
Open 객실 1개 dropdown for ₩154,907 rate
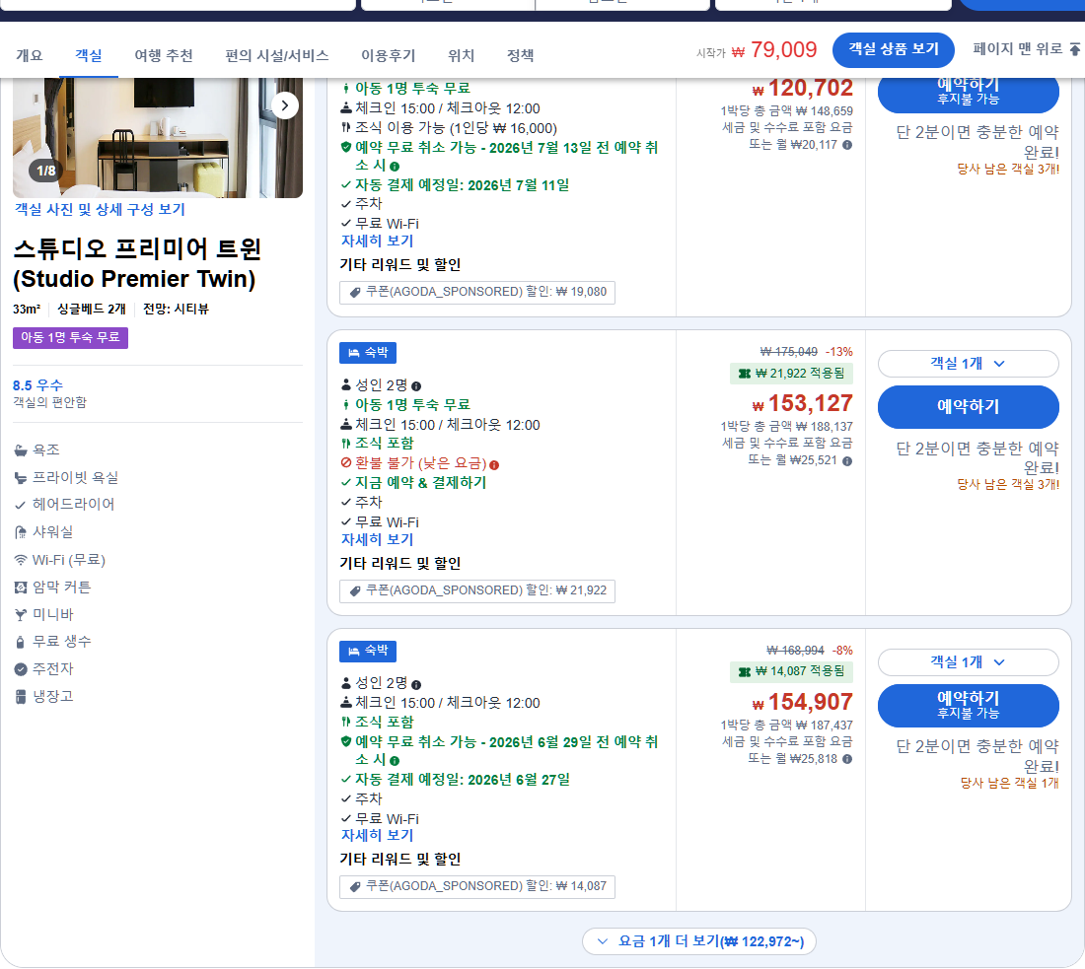[x=968, y=662]
